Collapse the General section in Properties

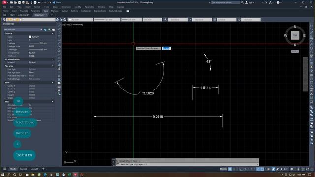click(53, 34)
